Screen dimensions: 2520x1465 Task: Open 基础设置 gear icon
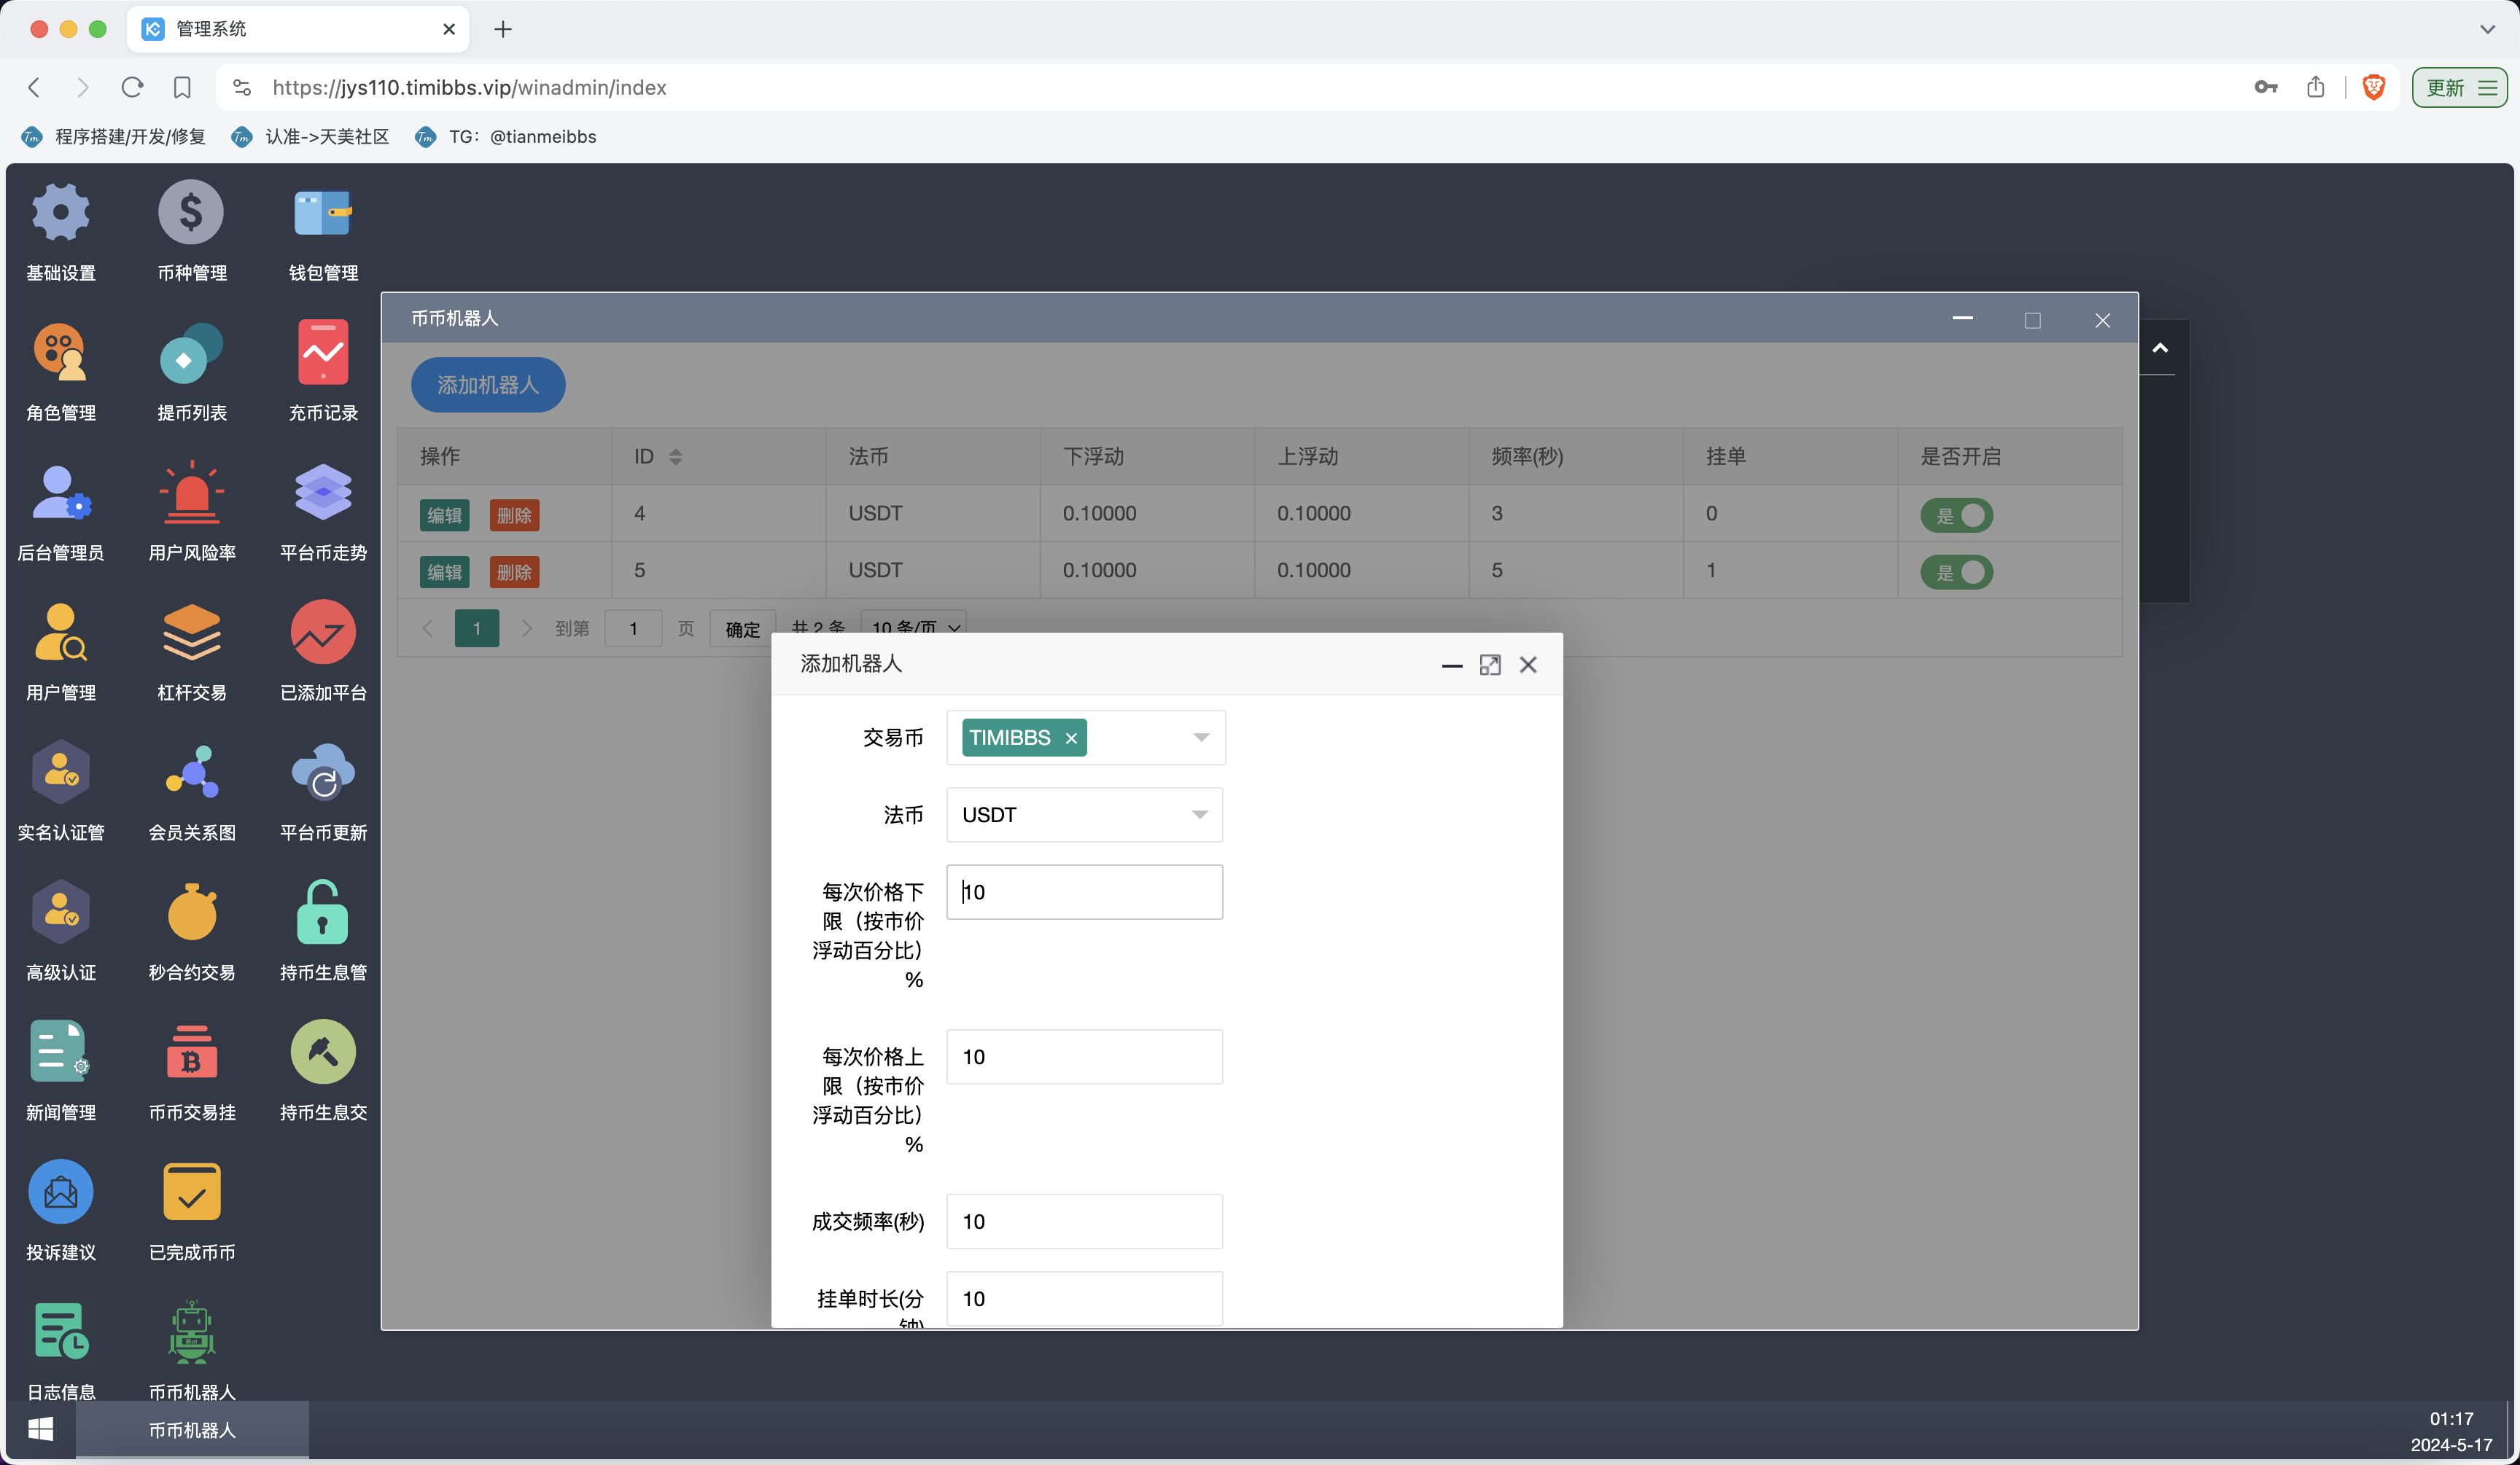click(60, 212)
